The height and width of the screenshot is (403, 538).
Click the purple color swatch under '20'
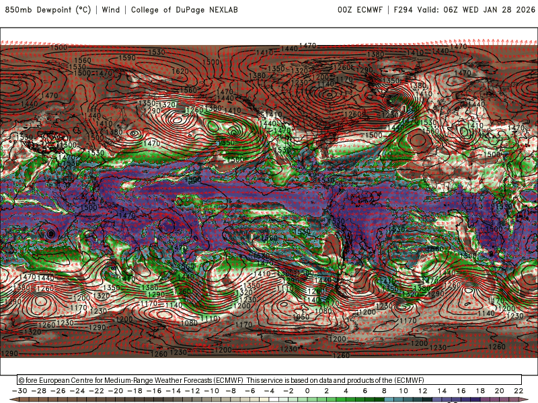pos(504,400)
